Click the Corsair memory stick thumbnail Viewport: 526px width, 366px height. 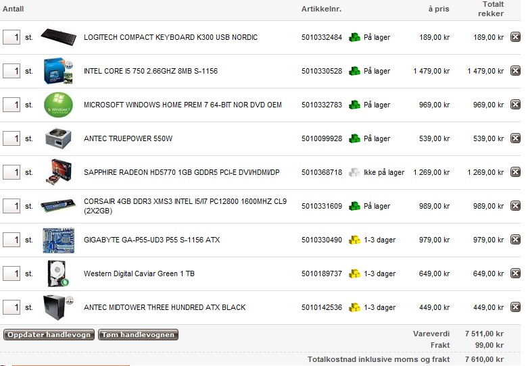58,205
